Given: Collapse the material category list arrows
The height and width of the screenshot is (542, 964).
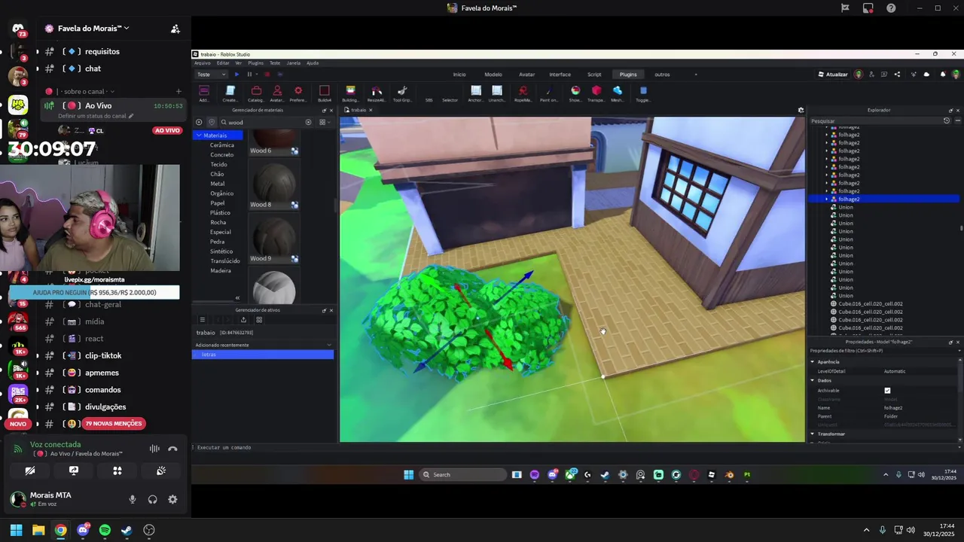Looking at the screenshot, I should (x=237, y=298).
